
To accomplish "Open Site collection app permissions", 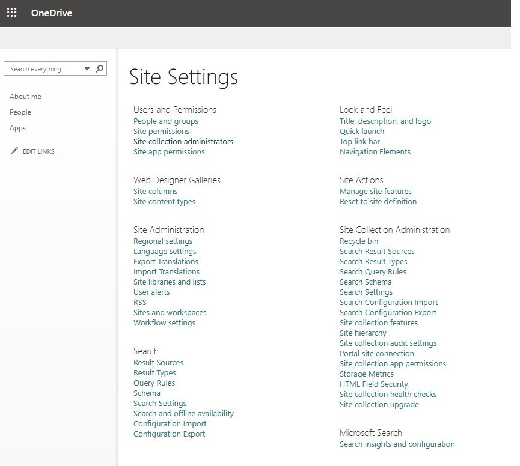I will point(393,364).
